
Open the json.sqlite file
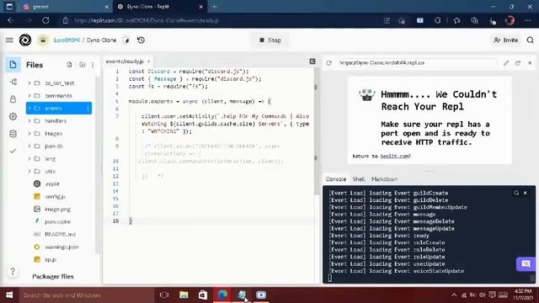(x=59, y=221)
